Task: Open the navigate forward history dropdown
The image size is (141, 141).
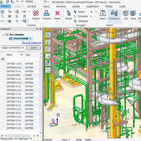Action: [x=95, y=16]
